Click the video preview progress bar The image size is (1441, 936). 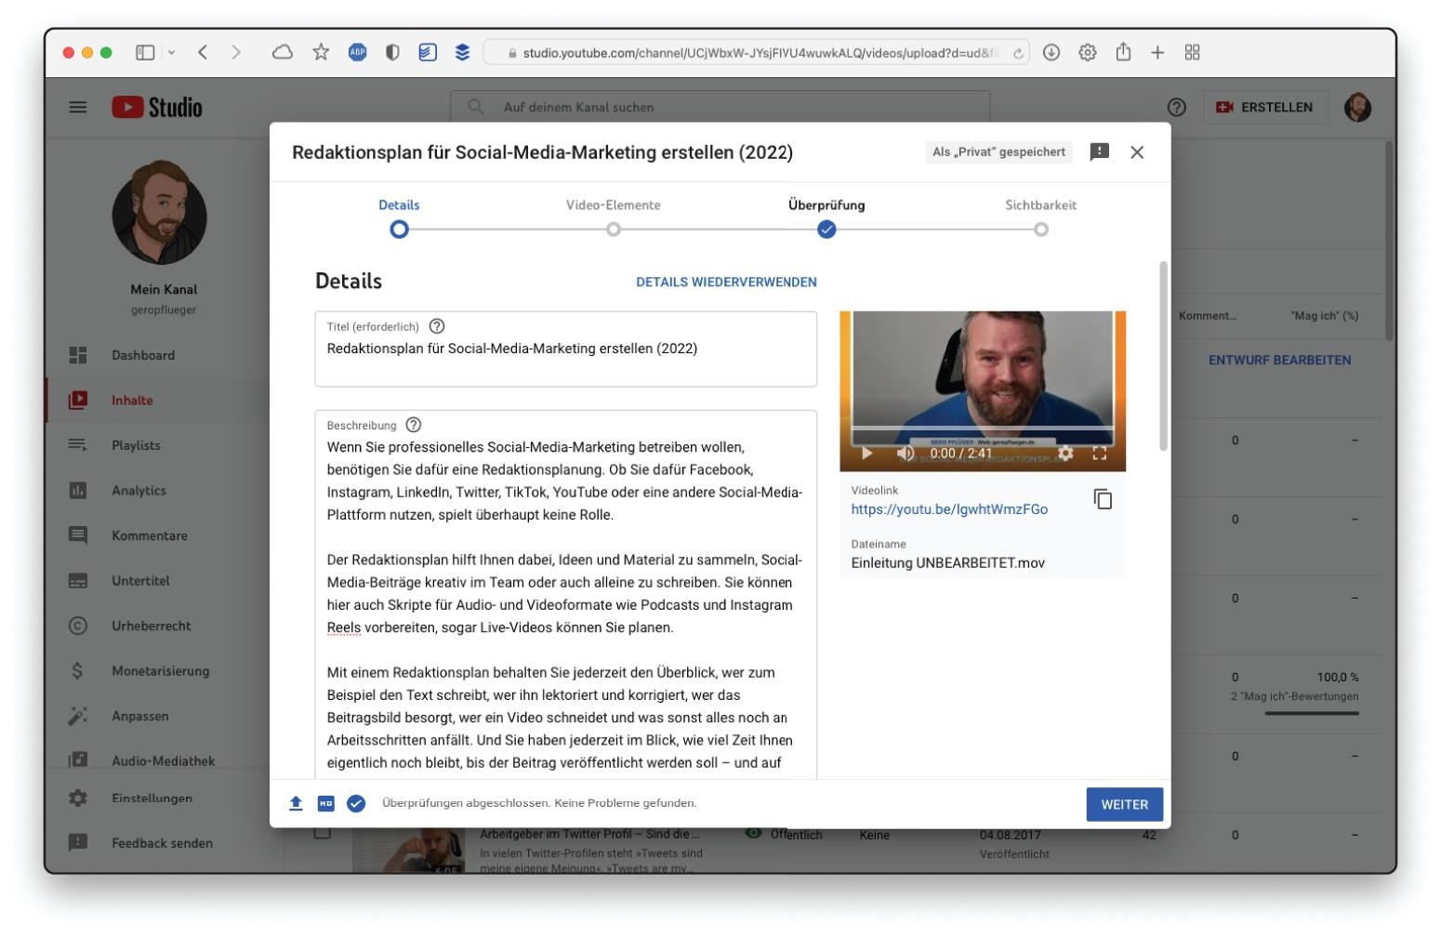(983, 428)
